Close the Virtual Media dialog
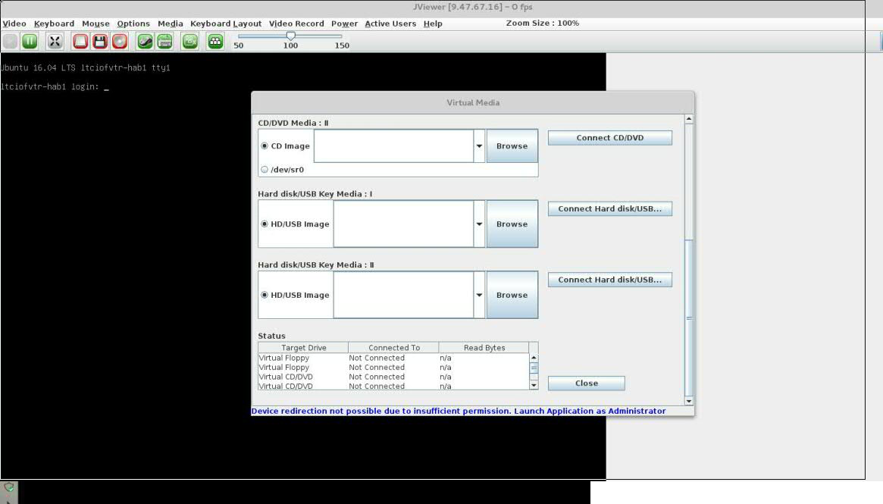 coord(585,383)
